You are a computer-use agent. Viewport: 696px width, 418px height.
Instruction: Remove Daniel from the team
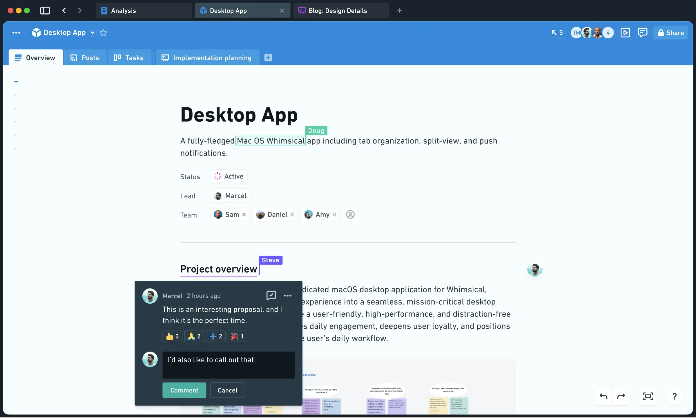click(x=292, y=215)
